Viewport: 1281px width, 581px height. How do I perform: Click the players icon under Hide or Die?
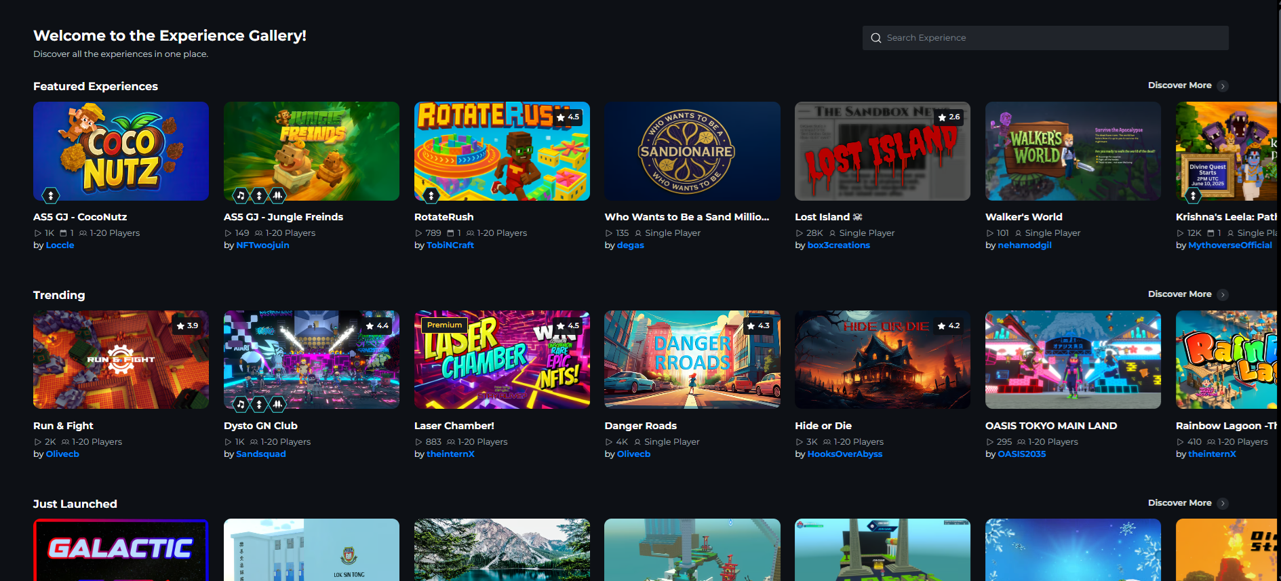coord(827,442)
